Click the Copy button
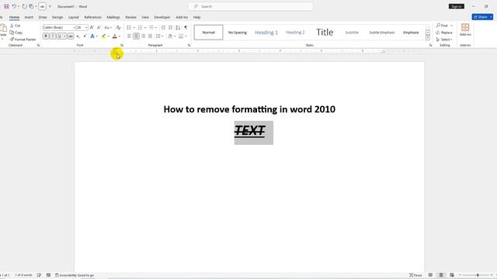497x279 pixels. [x=16, y=33]
